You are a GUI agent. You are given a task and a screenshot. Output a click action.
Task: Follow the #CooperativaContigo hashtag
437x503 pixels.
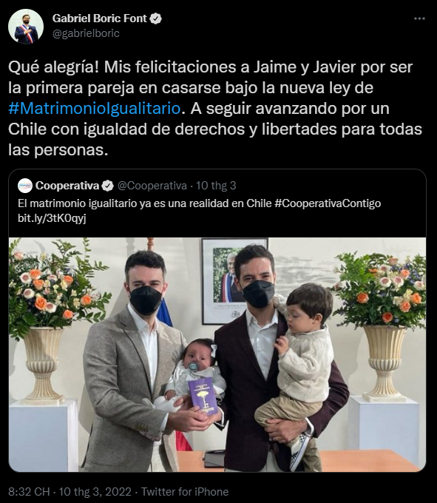click(x=328, y=203)
